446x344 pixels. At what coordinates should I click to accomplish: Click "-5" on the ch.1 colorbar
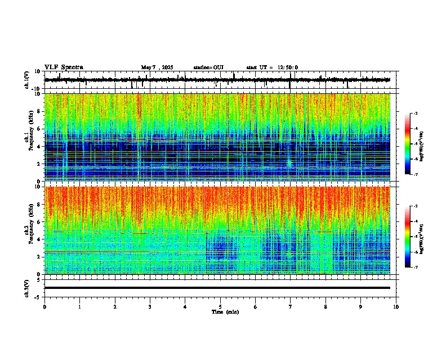[415, 144]
